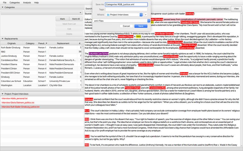Open Interview Adele_personal.txt file
Viewport: 243px width, 151px height.
[15, 98]
